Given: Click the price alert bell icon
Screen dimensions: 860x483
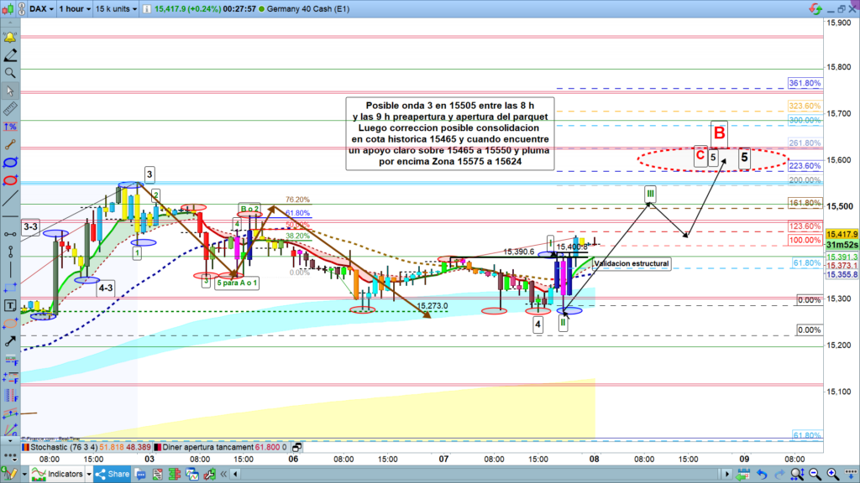Looking at the screenshot, I should coord(11,39).
